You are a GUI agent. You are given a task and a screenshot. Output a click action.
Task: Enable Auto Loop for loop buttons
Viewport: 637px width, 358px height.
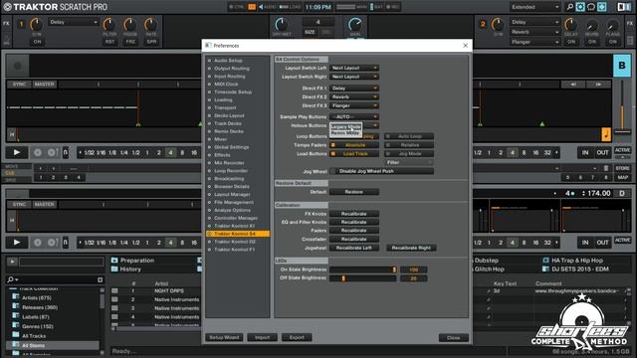(409, 136)
